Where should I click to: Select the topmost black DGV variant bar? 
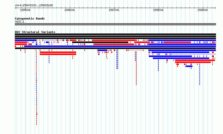[115, 34]
